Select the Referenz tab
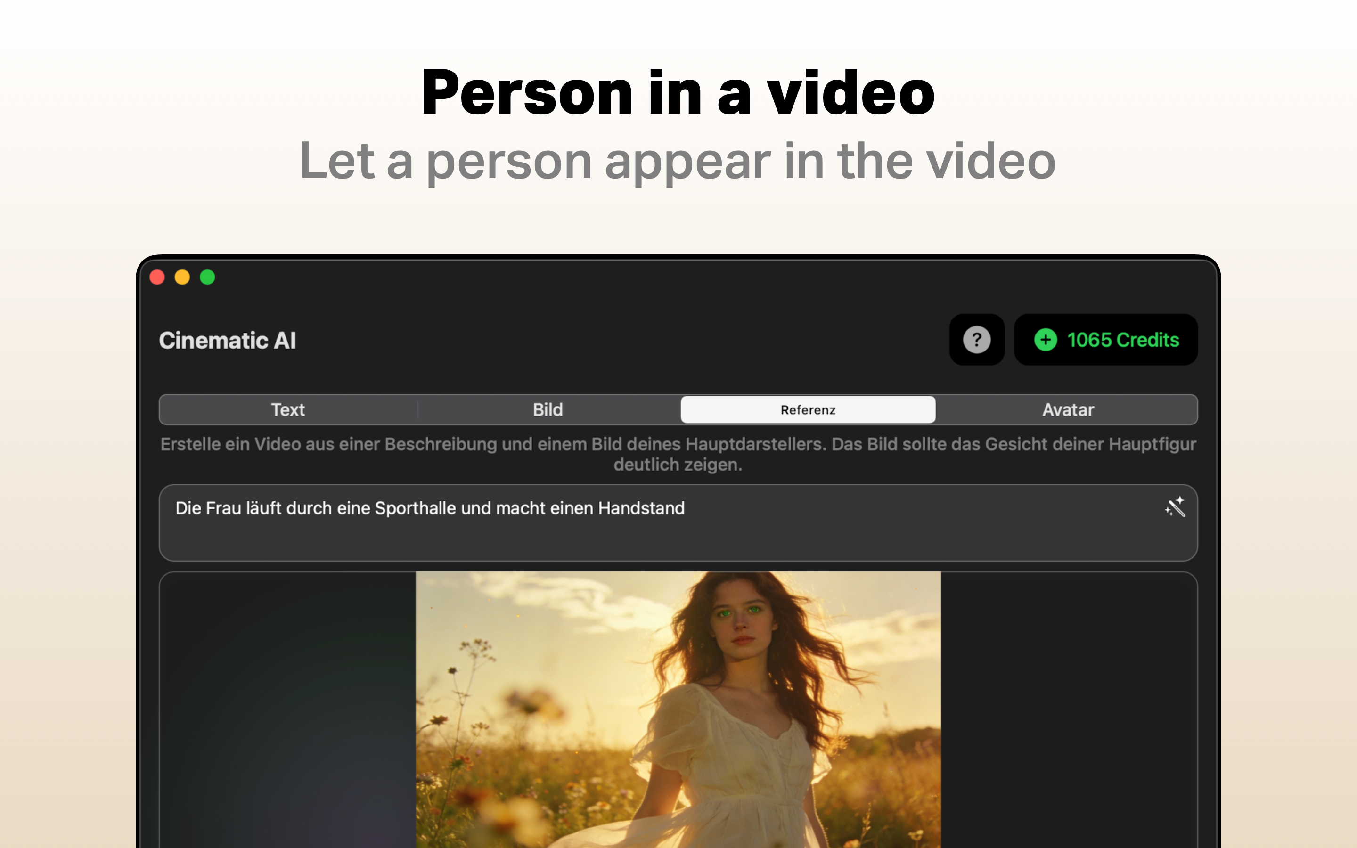1357x848 pixels. [808, 409]
